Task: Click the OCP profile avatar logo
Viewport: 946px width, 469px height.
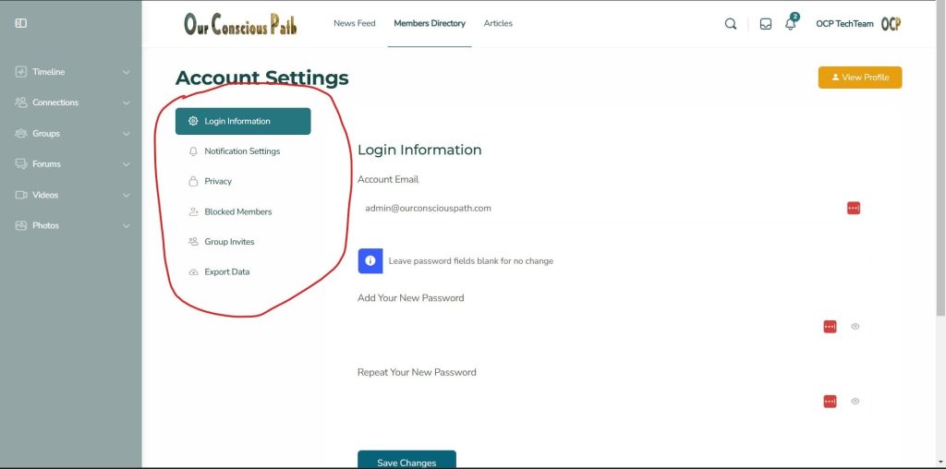Action: click(891, 24)
